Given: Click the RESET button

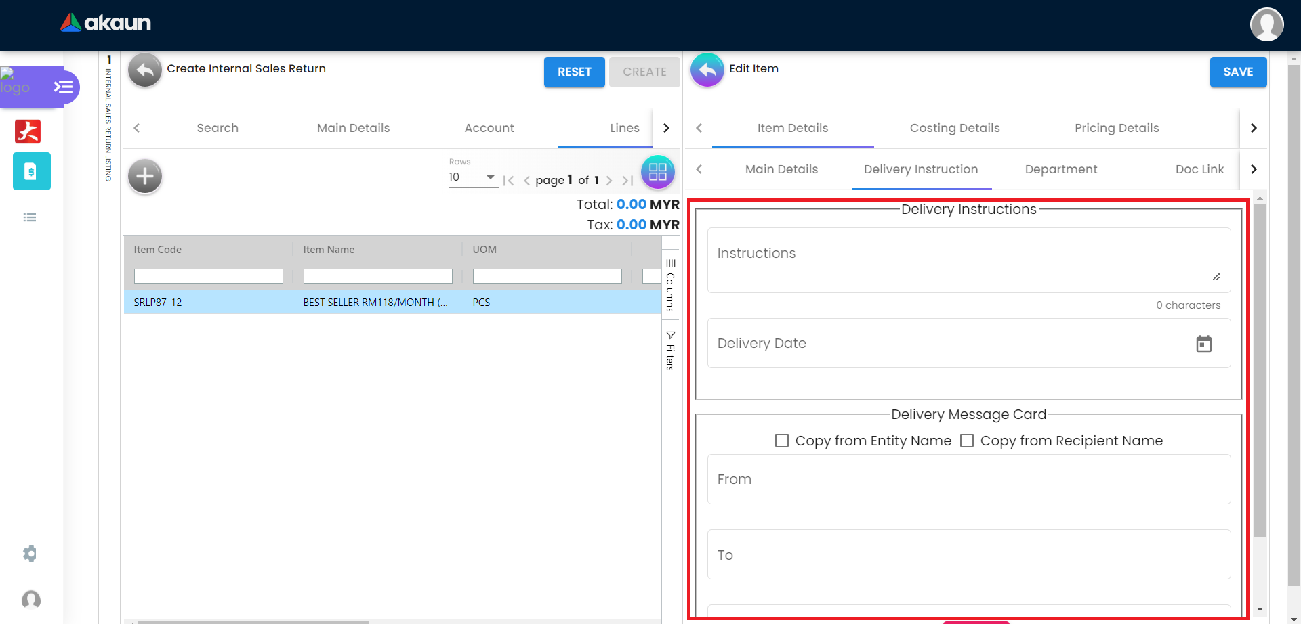Looking at the screenshot, I should [574, 72].
